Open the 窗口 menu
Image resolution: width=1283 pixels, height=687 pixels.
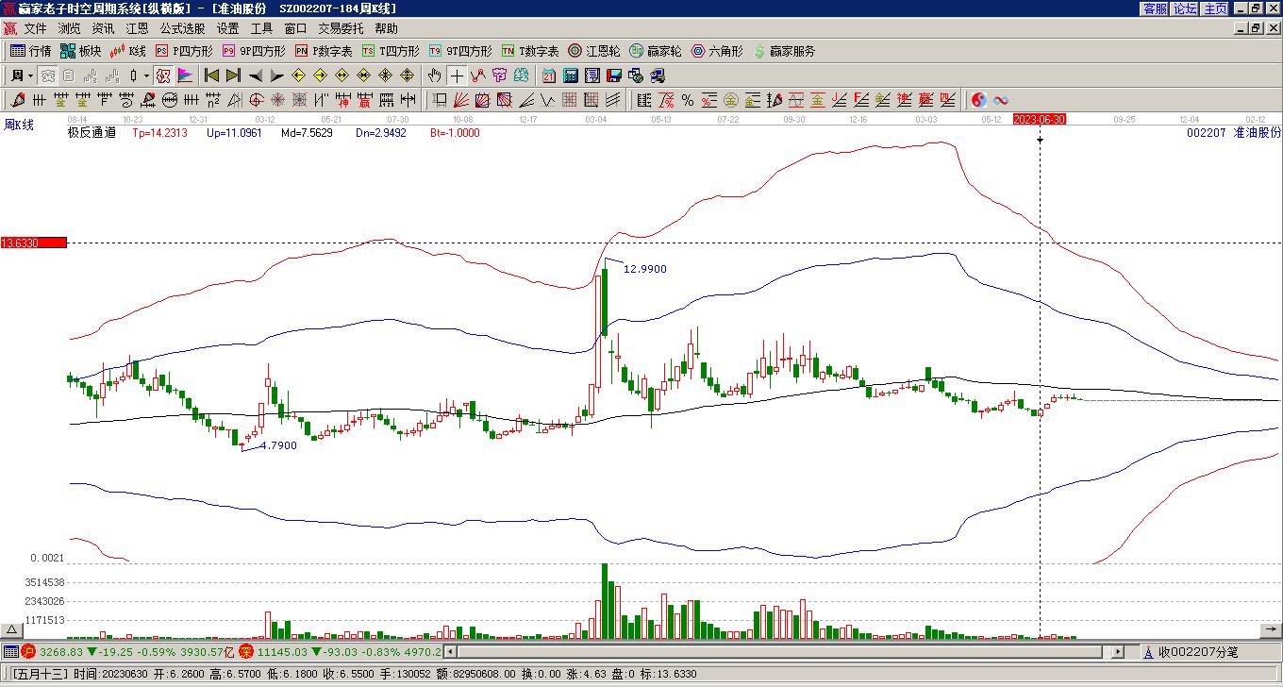[x=295, y=29]
